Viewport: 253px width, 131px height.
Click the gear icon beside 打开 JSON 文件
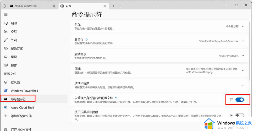[x=6, y=129]
